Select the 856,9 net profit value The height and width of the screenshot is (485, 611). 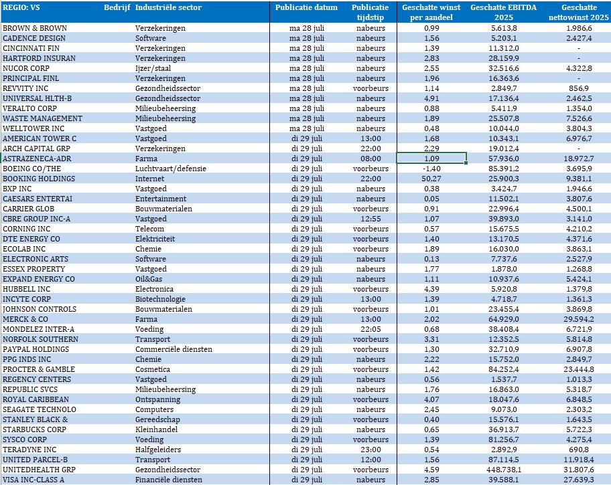[579, 88]
